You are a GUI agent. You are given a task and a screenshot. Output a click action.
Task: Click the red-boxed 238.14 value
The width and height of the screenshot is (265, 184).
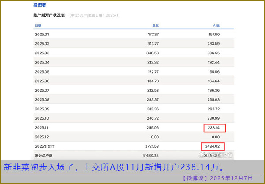coord(214,128)
